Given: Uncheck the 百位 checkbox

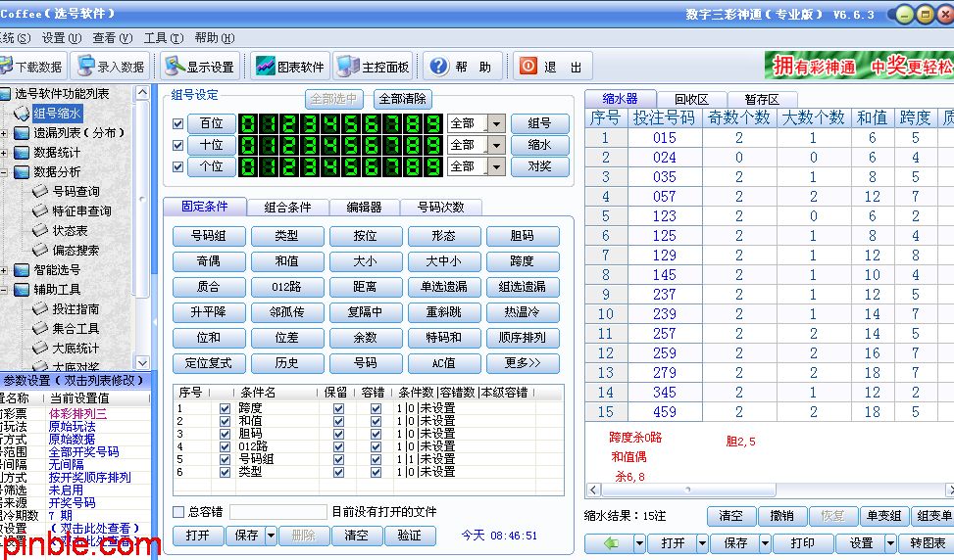Looking at the screenshot, I should pyautogui.click(x=177, y=124).
